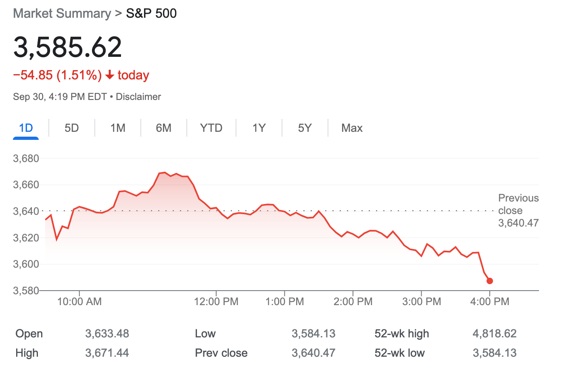Click the Previous close 3,640.47 label
This screenshot has height=366, width=564.
[518, 210]
